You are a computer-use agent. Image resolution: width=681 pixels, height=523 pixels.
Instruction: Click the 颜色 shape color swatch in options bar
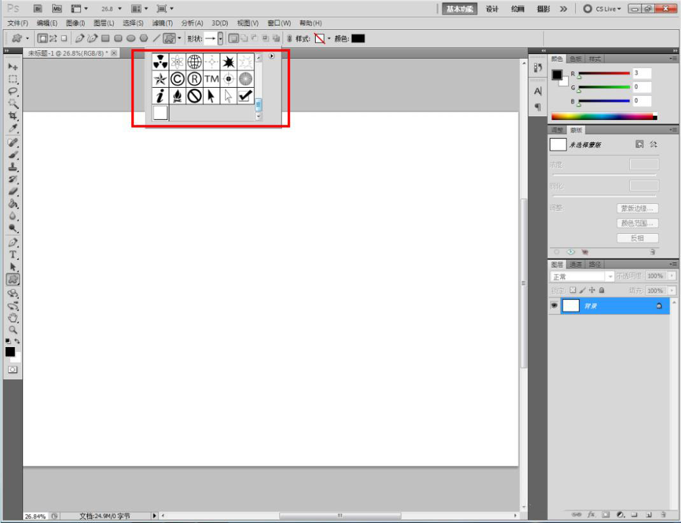[358, 39]
